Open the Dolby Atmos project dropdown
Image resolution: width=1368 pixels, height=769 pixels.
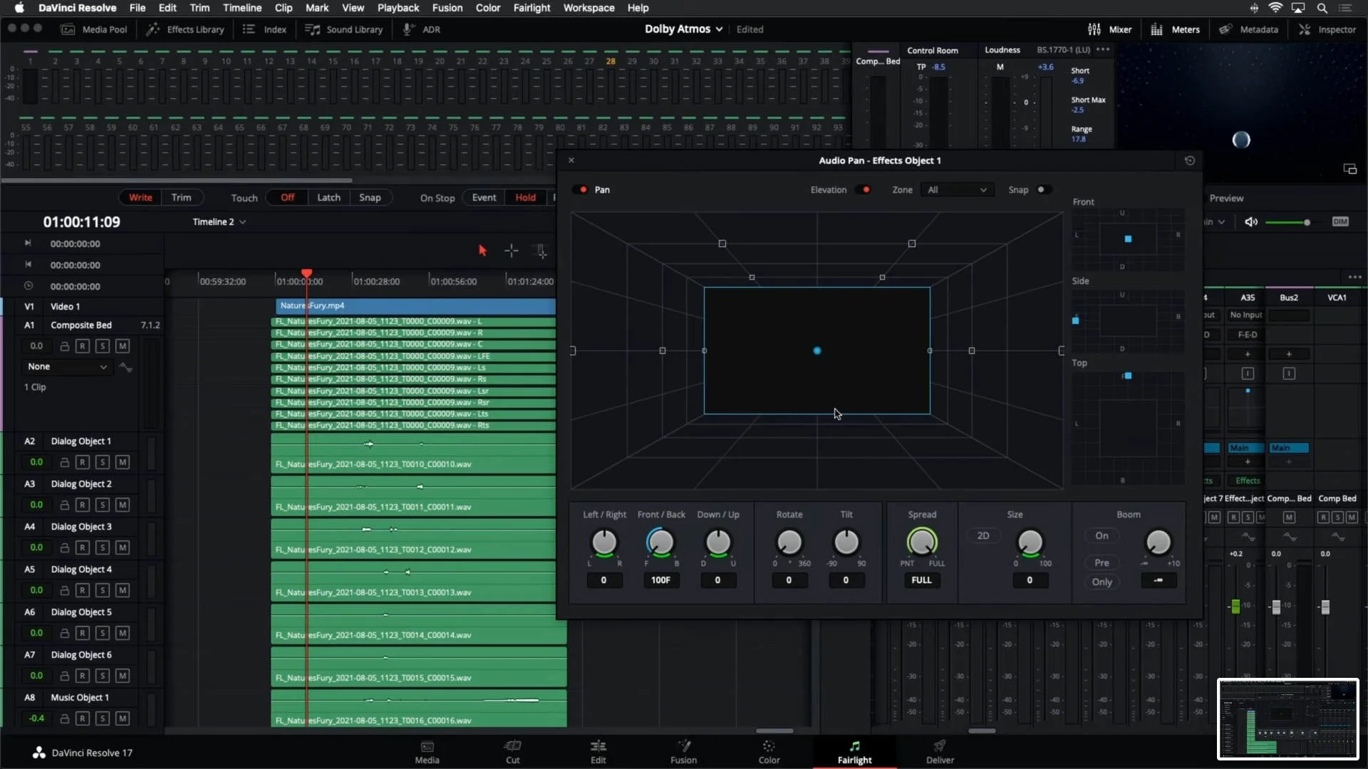click(x=684, y=29)
